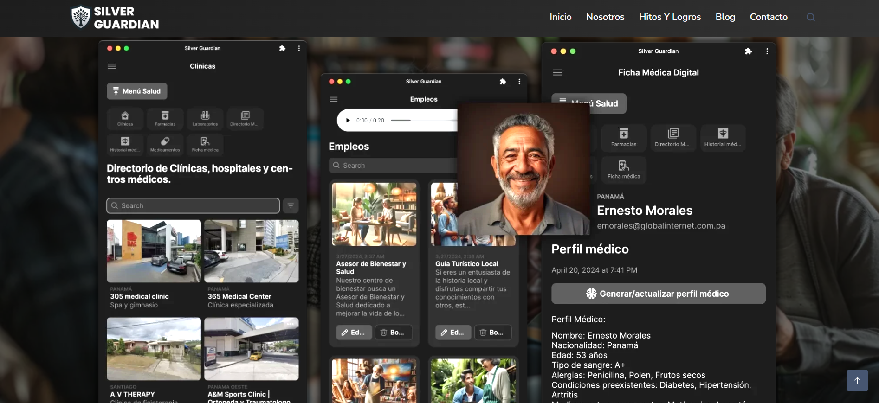This screenshot has width=879, height=403.
Task: Open Ficha médica icon in Clinicas window
Action: click(x=205, y=145)
